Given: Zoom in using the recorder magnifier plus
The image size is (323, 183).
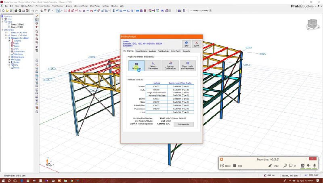Looking at the screenshot, I should [x=285, y=166].
